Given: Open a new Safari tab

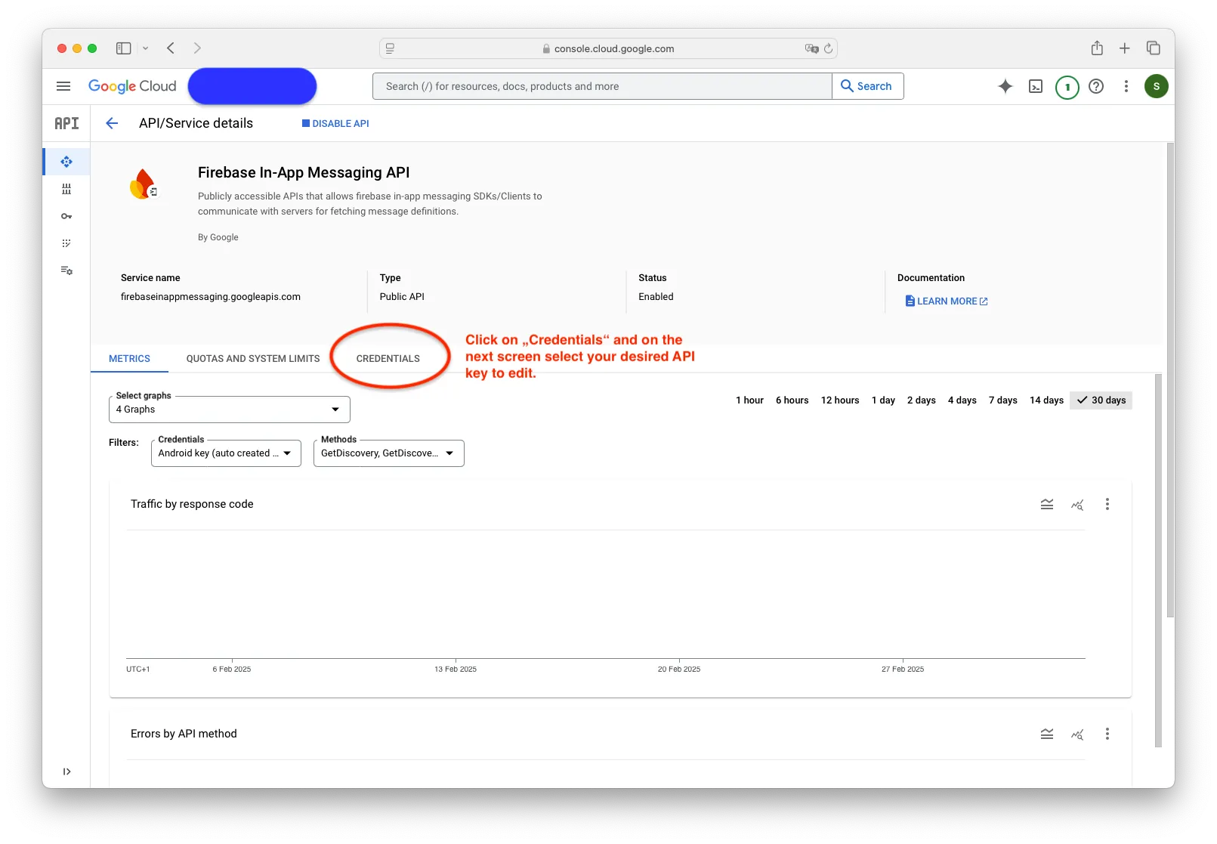Looking at the screenshot, I should [1125, 48].
